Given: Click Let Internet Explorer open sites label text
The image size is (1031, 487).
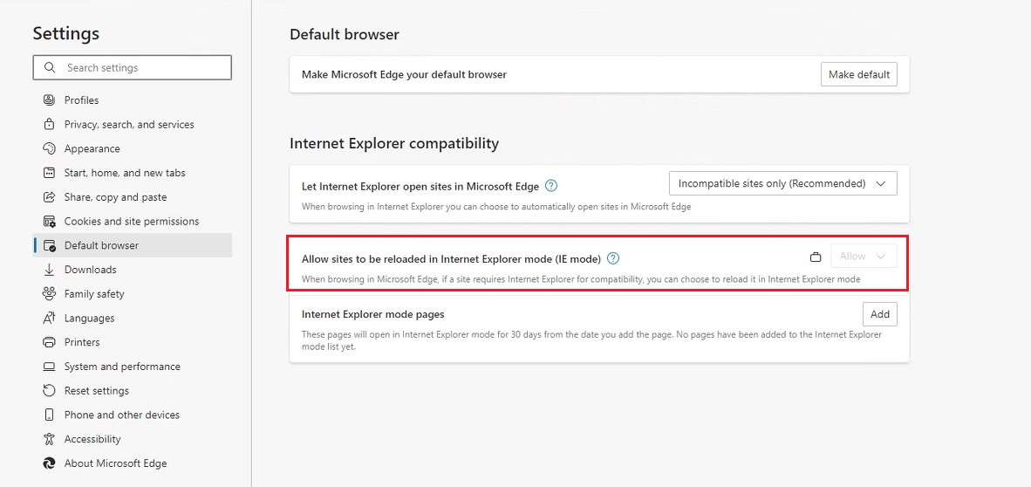Looking at the screenshot, I should 420,186.
